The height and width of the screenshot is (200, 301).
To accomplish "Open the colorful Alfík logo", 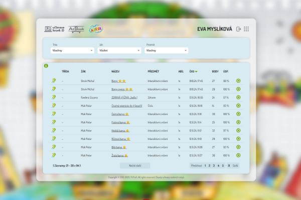I will 96,29.
